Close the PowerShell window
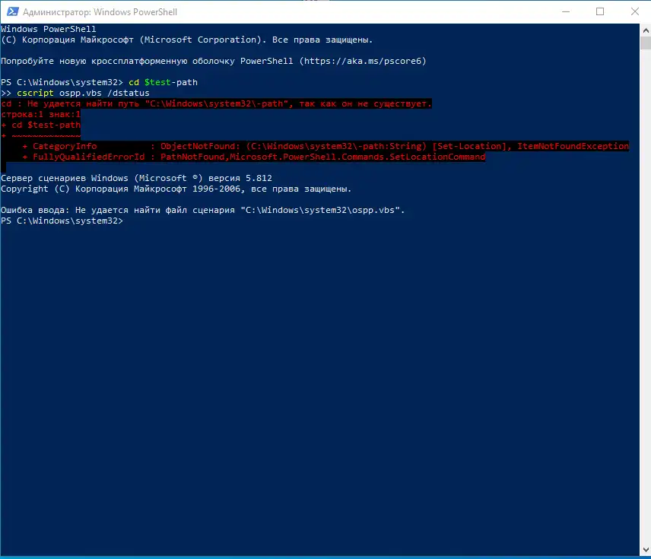Screen dimensions: 651x559 coord(634,11)
